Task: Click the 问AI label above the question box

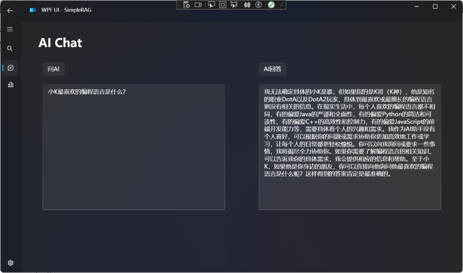Action: [53, 69]
